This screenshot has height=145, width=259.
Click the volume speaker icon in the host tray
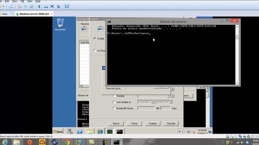[x=242, y=142]
